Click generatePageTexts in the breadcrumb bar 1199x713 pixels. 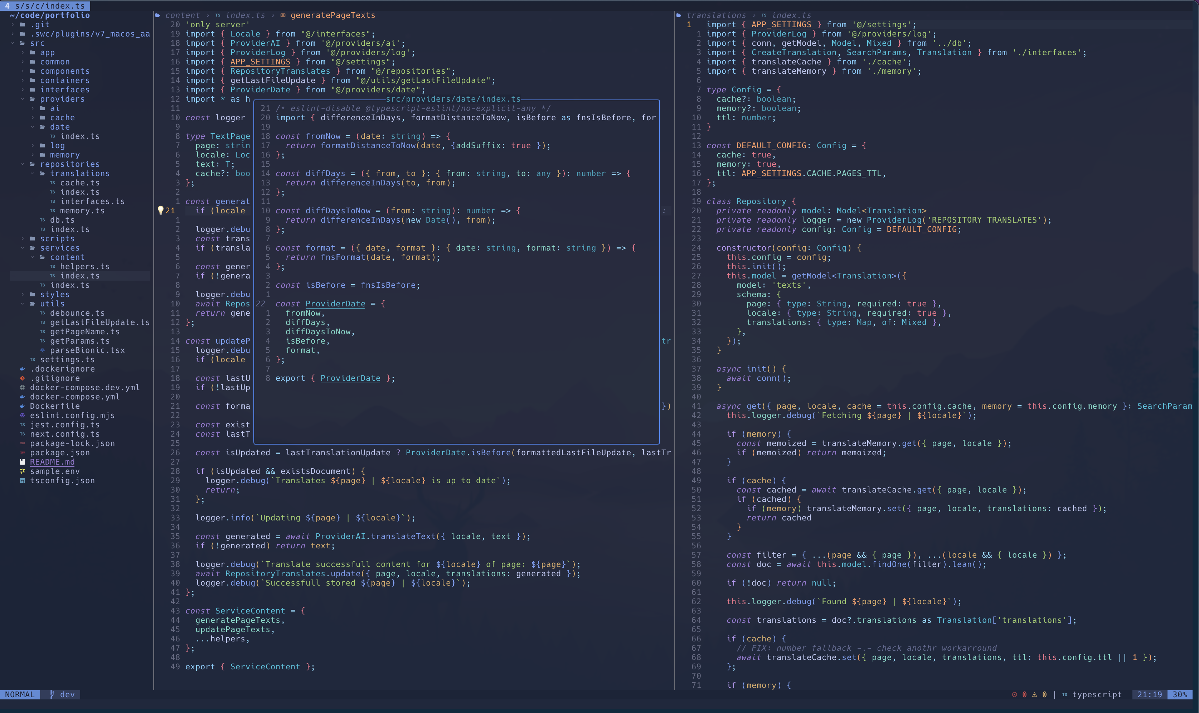tap(333, 15)
